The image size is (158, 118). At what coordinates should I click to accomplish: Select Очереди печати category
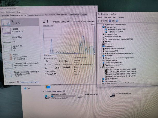[111, 60]
